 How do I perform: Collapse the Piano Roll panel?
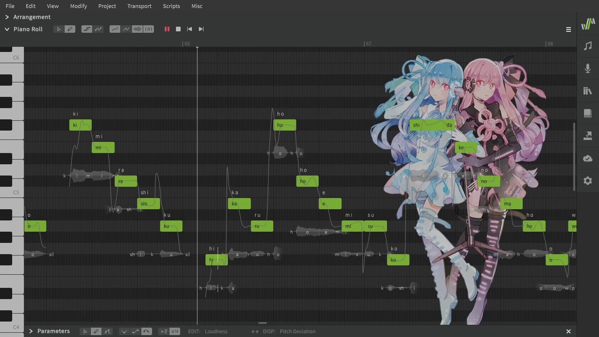7,29
